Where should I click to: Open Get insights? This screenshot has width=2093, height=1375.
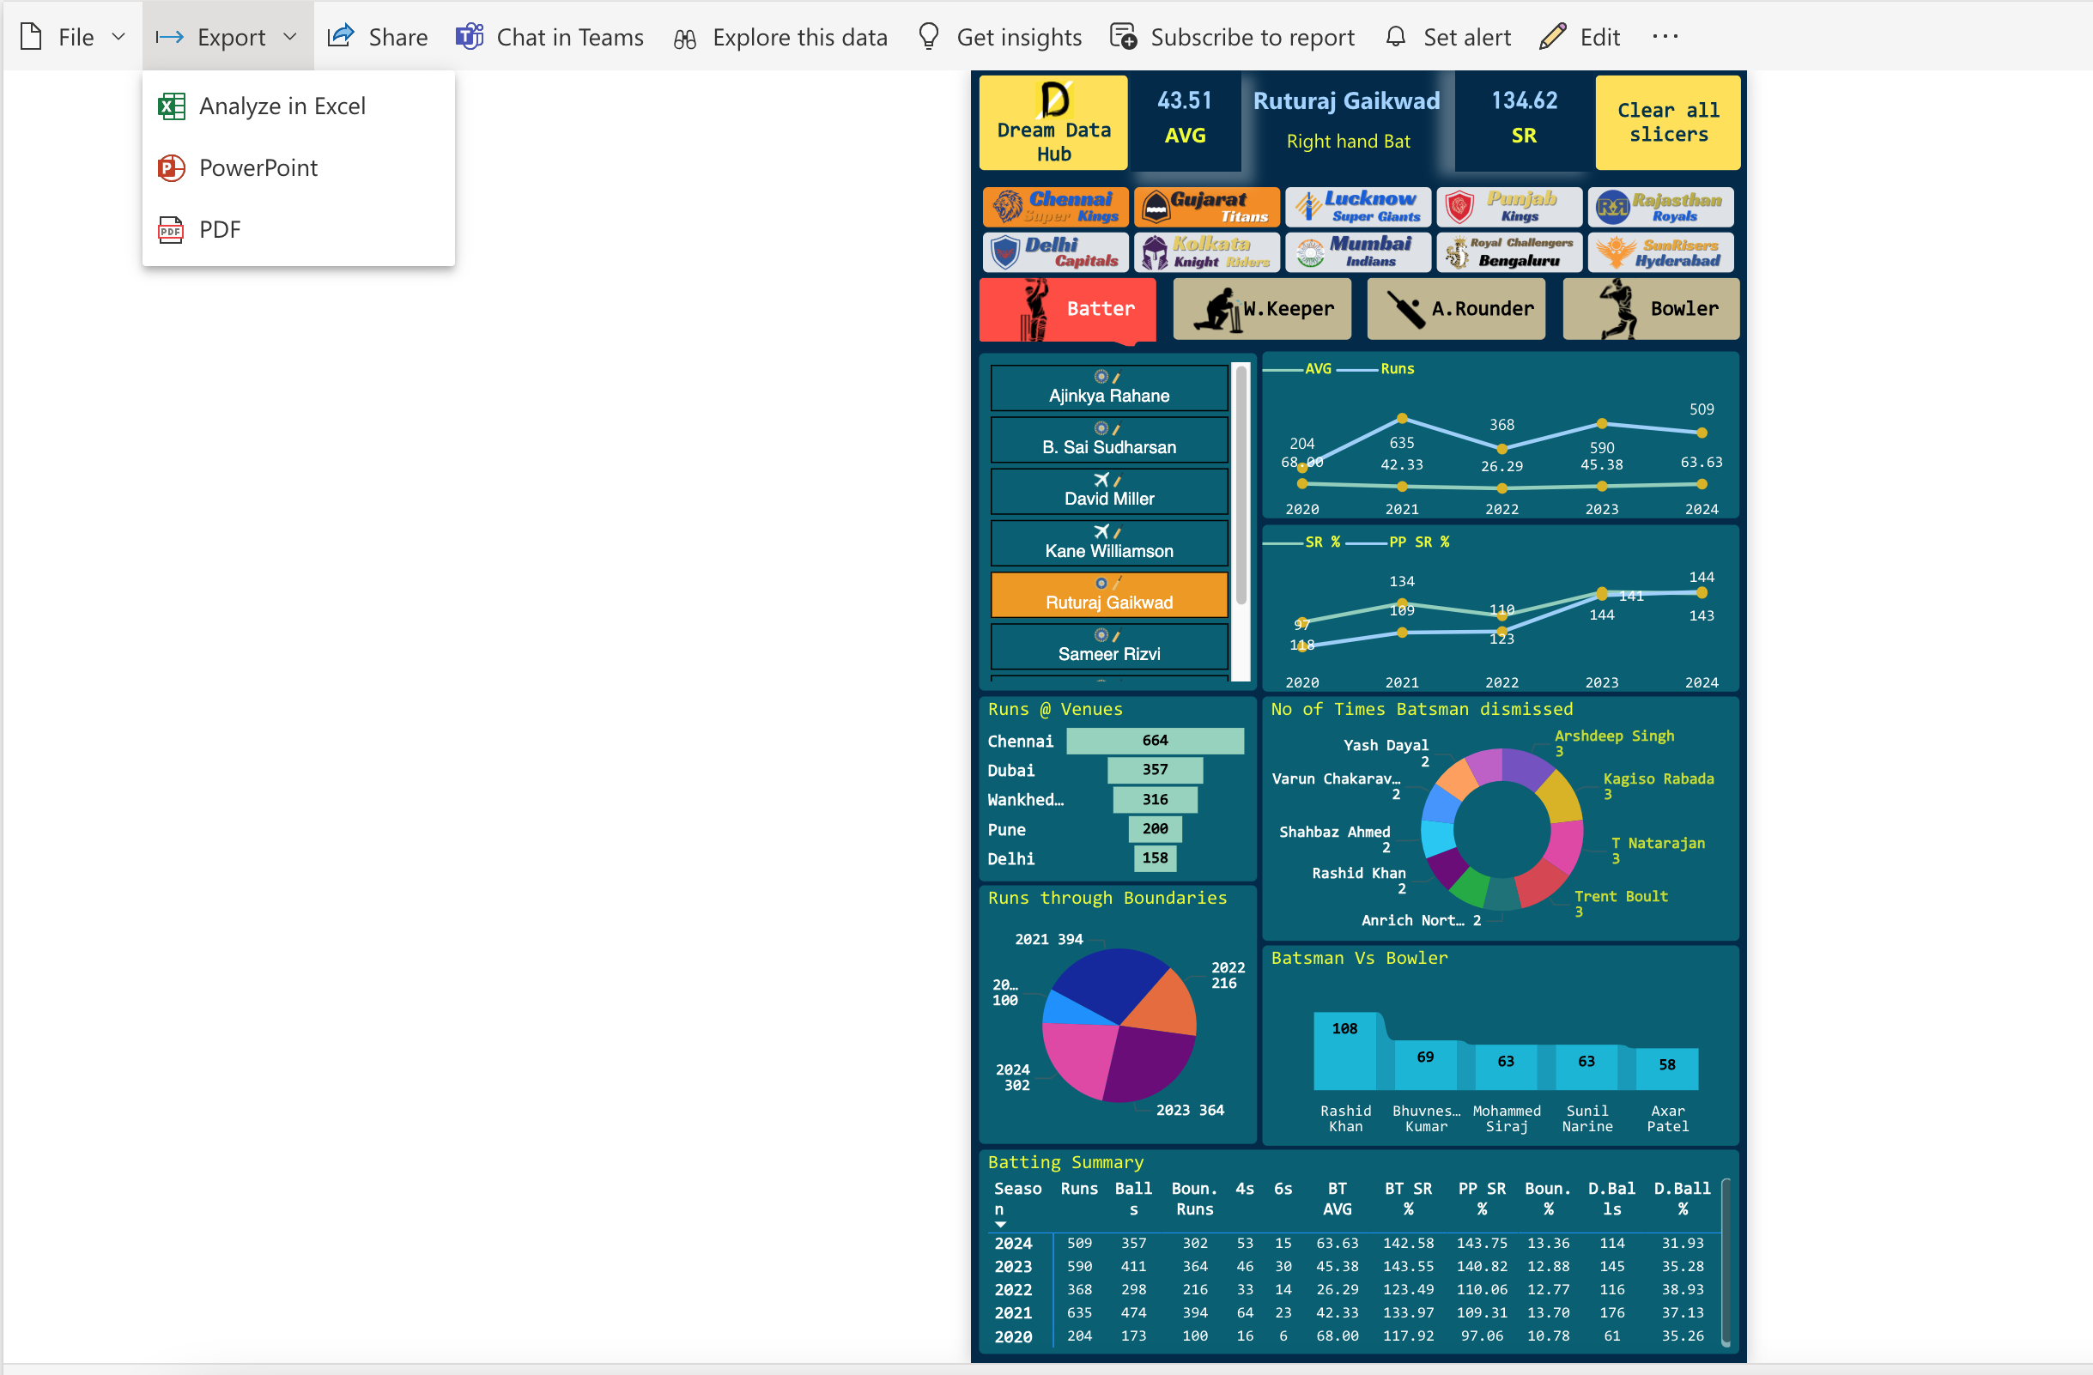[1000, 37]
